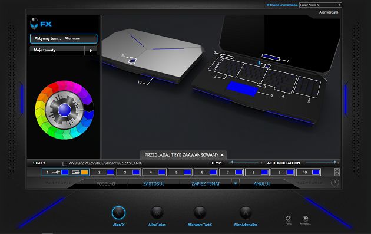Click the Alienware FX head logo
Screen dimensions: 371x234
(x=34, y=24)
